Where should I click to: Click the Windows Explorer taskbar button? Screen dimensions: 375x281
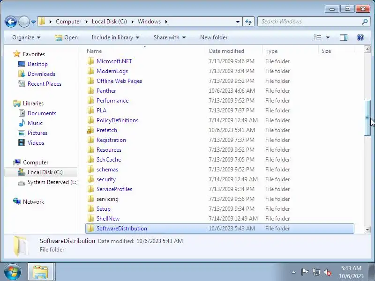pyautogui.click(x=41, y=272)
